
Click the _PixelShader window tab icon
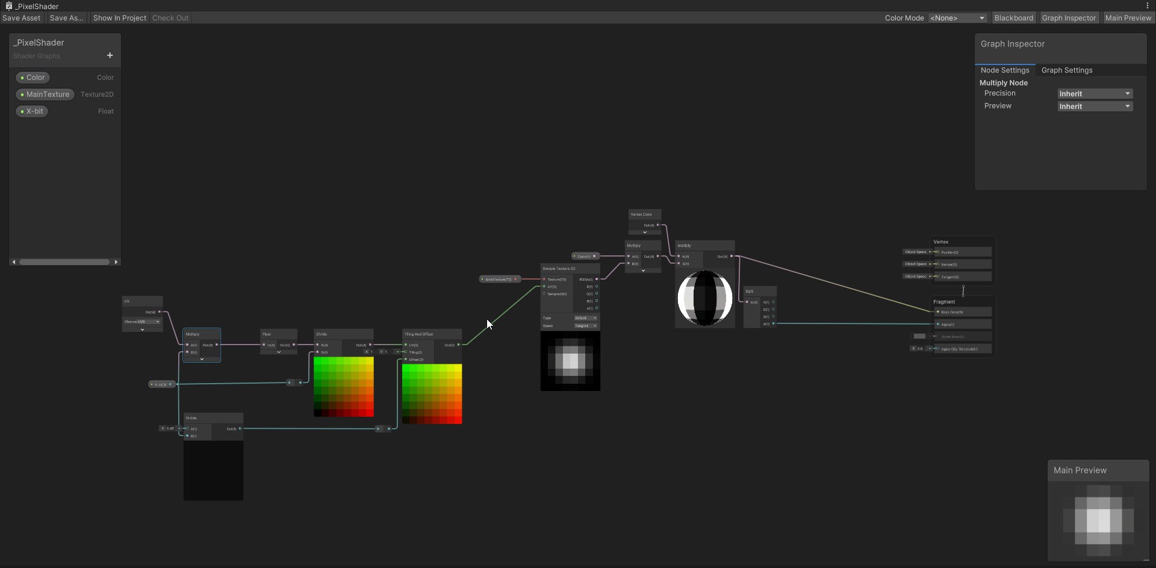(8, 6)
